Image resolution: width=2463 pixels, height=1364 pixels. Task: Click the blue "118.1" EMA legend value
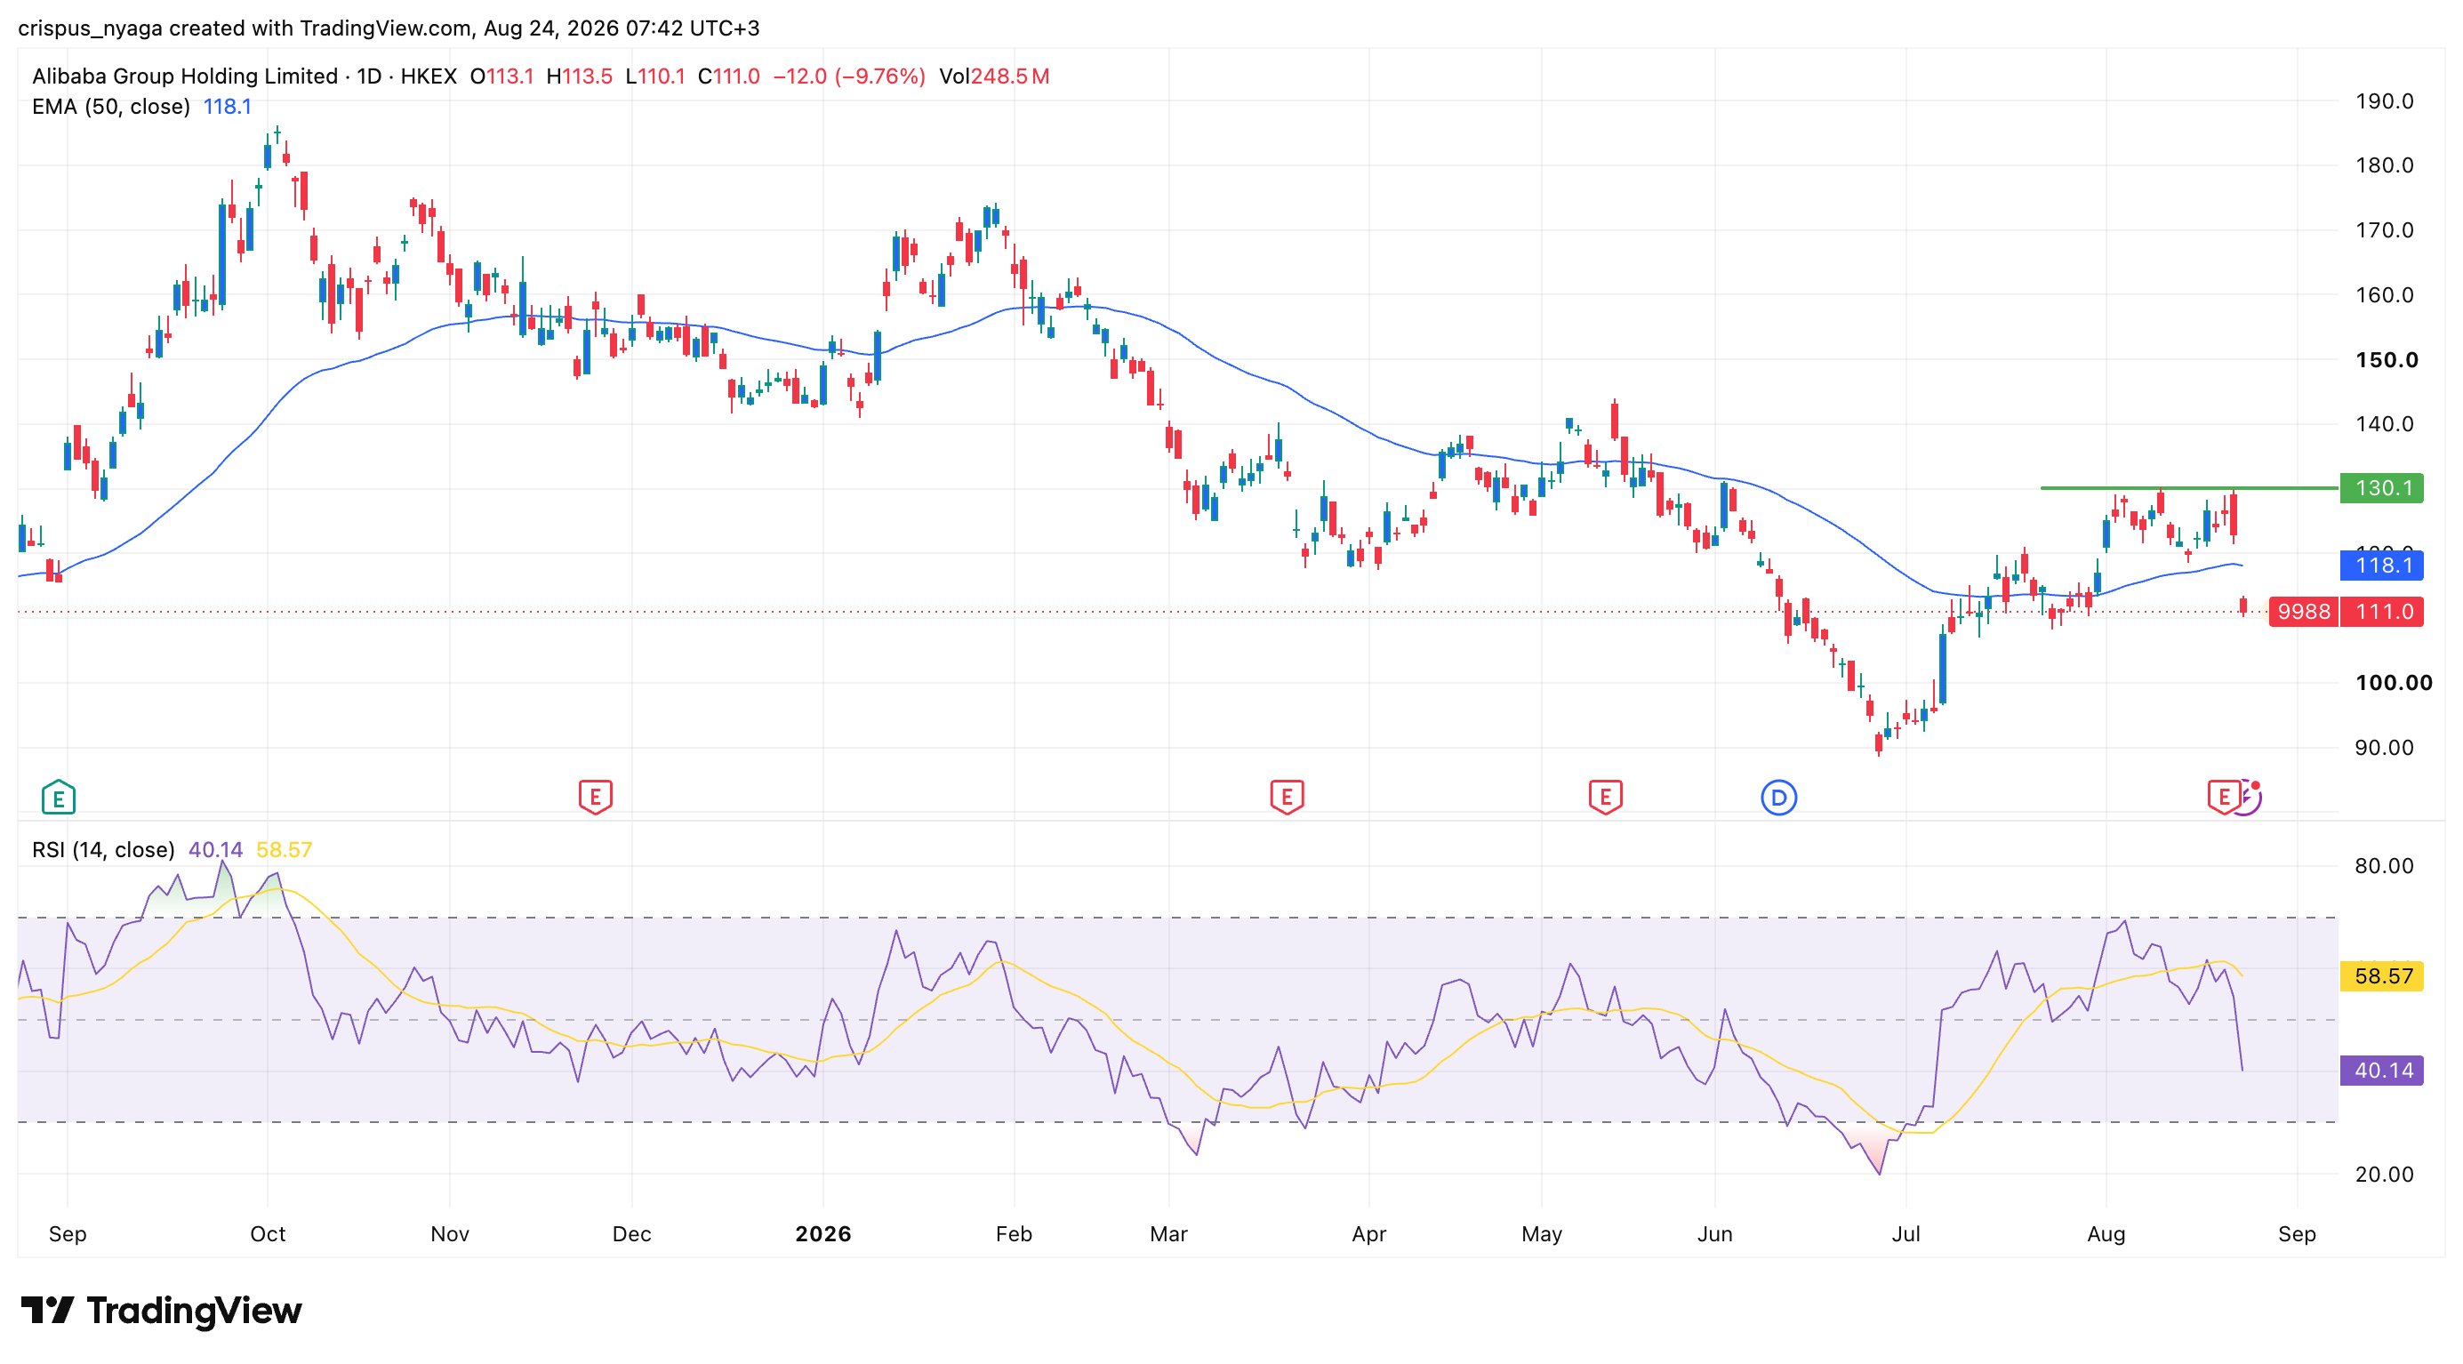click(x=228, y=107)
